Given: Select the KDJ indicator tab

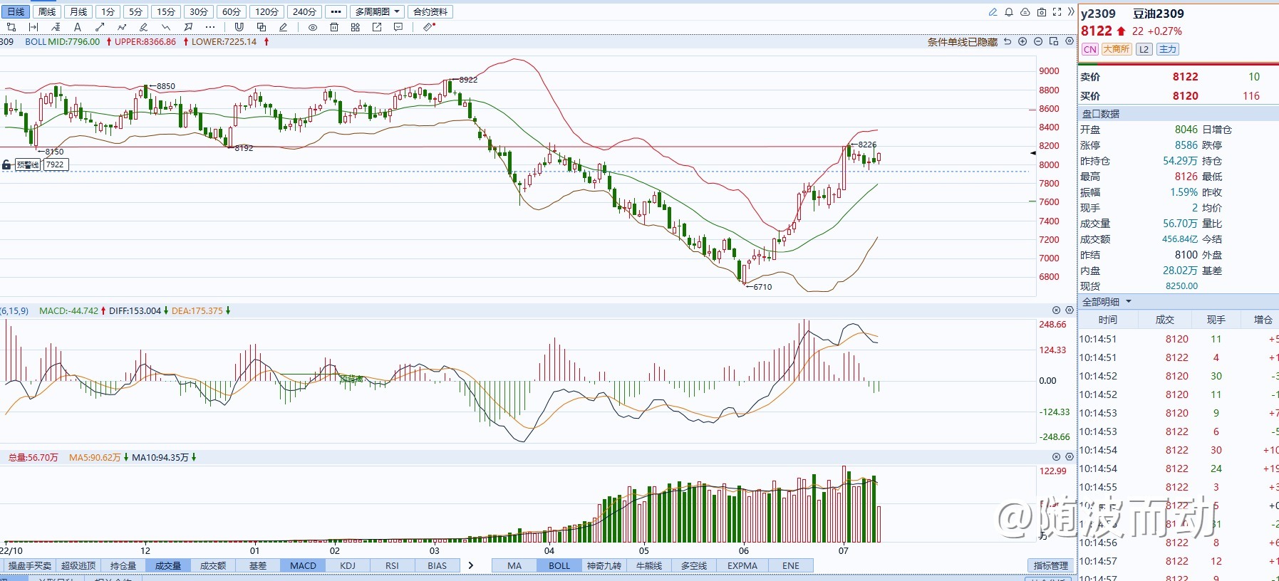Looking at the screenshot, I should (348, 565).
